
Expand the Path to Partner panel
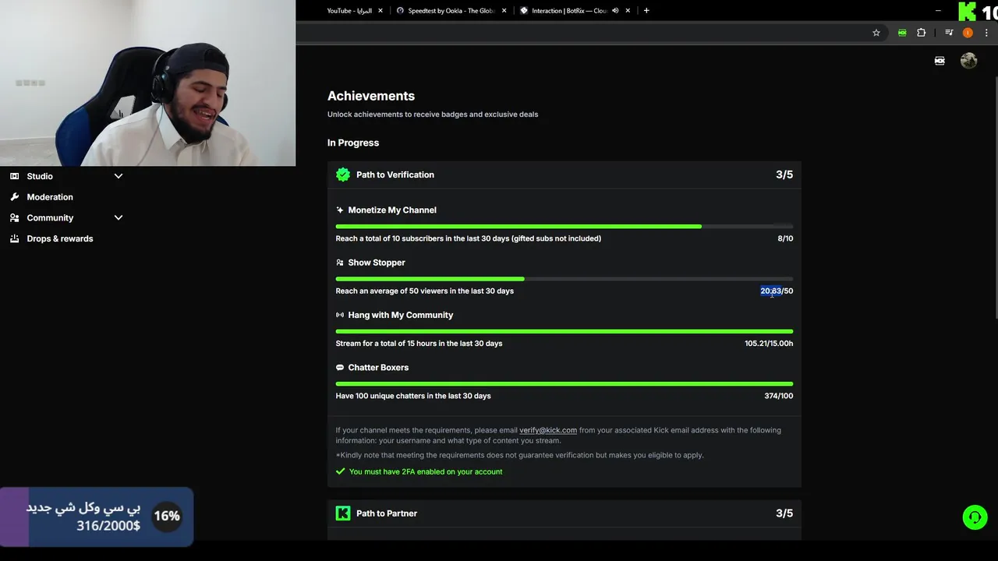(x=564, y=513)
